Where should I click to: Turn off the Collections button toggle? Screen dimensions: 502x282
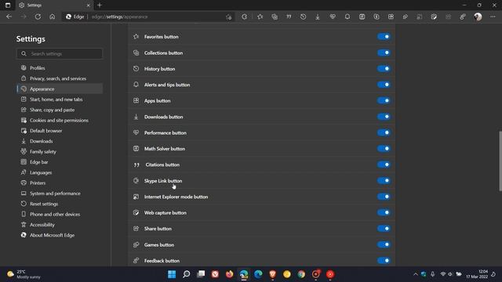(384, 52)
